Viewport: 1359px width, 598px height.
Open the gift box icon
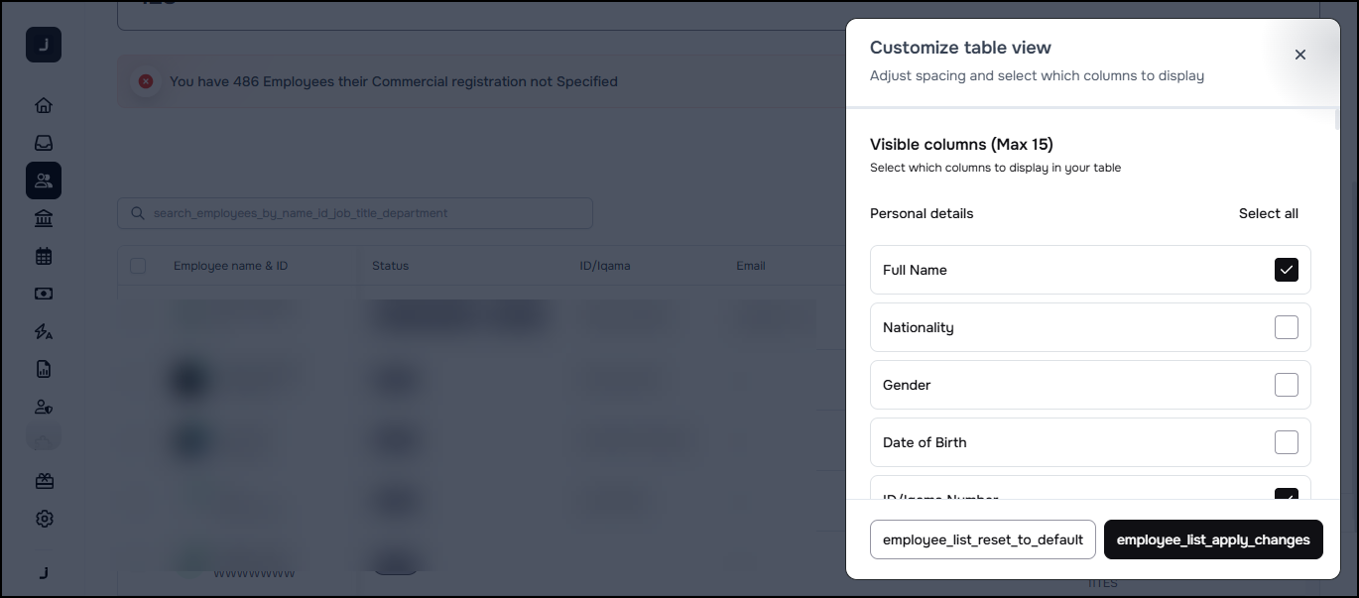44,481
